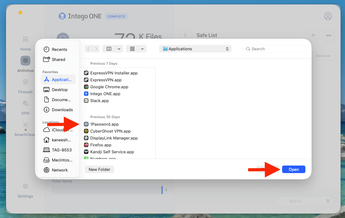345x218 pixels.
Task: Click the group-by grid icon
Action: [132, 49]
